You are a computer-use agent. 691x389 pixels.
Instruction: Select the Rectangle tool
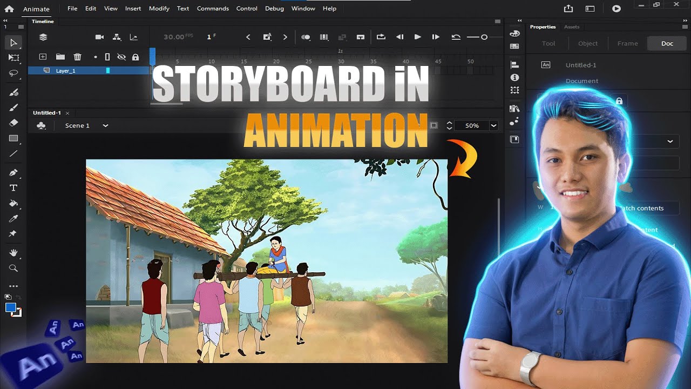pos(13,138)
